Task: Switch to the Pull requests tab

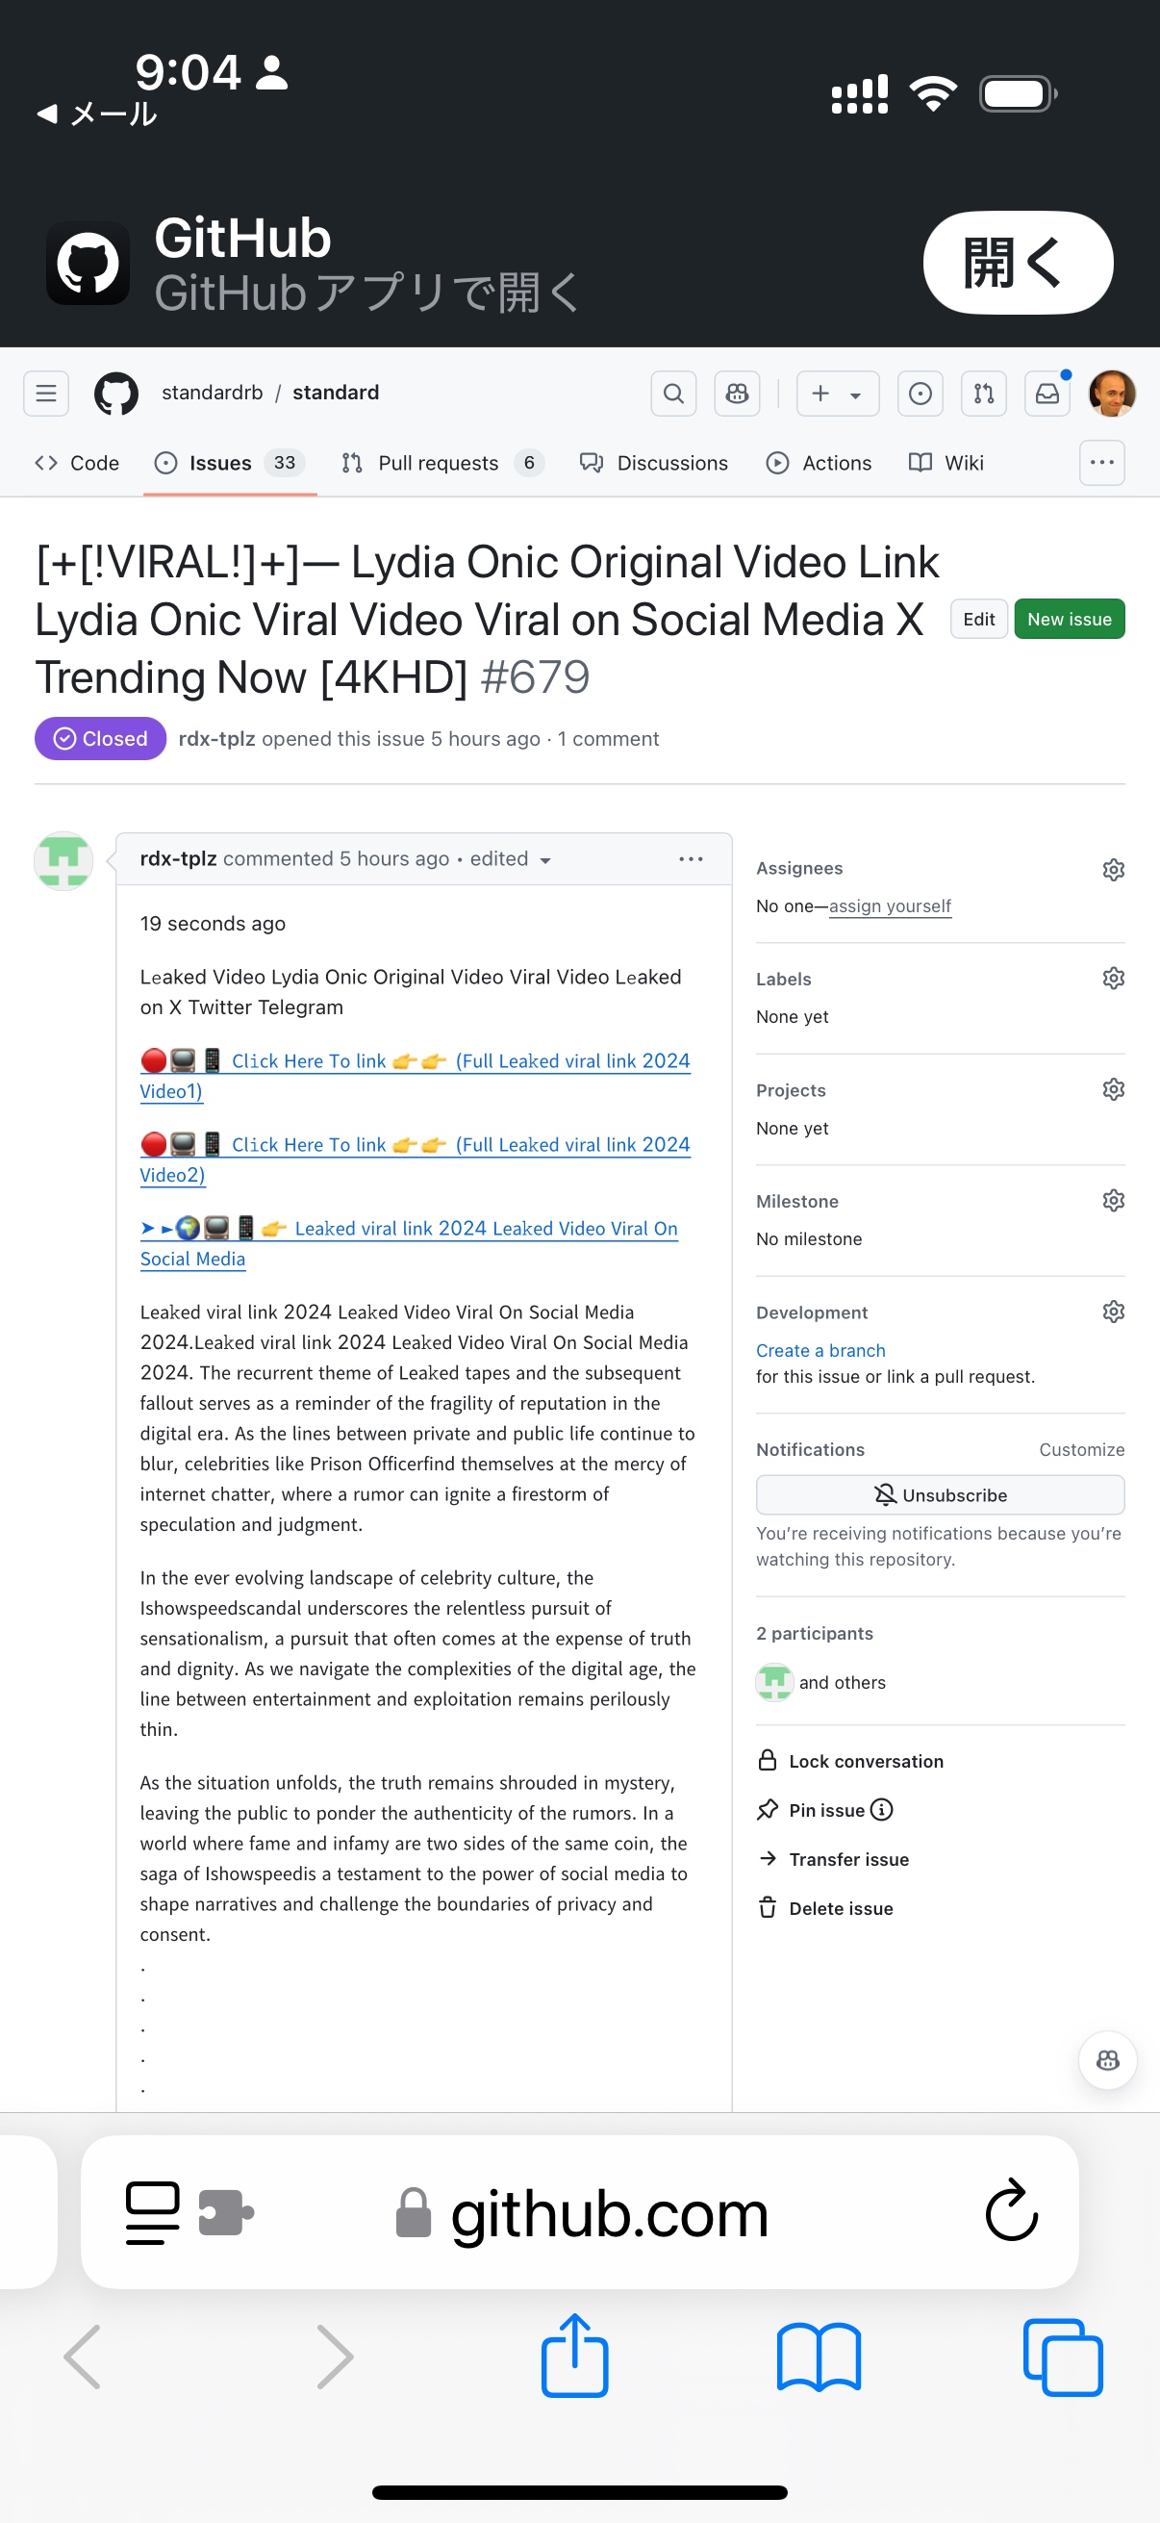Action: click(438, 463)
